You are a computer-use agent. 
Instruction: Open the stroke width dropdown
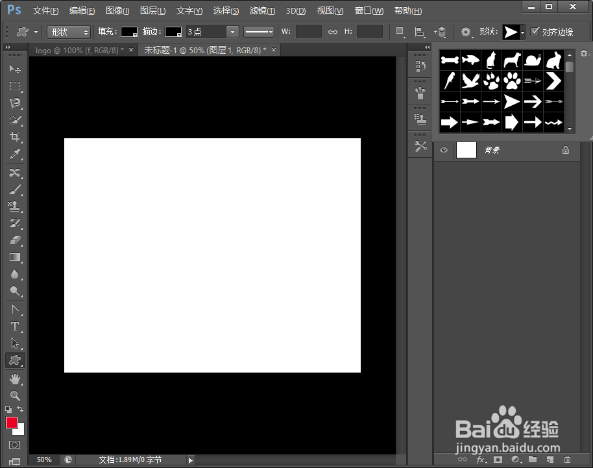click(x=232, y=32)
